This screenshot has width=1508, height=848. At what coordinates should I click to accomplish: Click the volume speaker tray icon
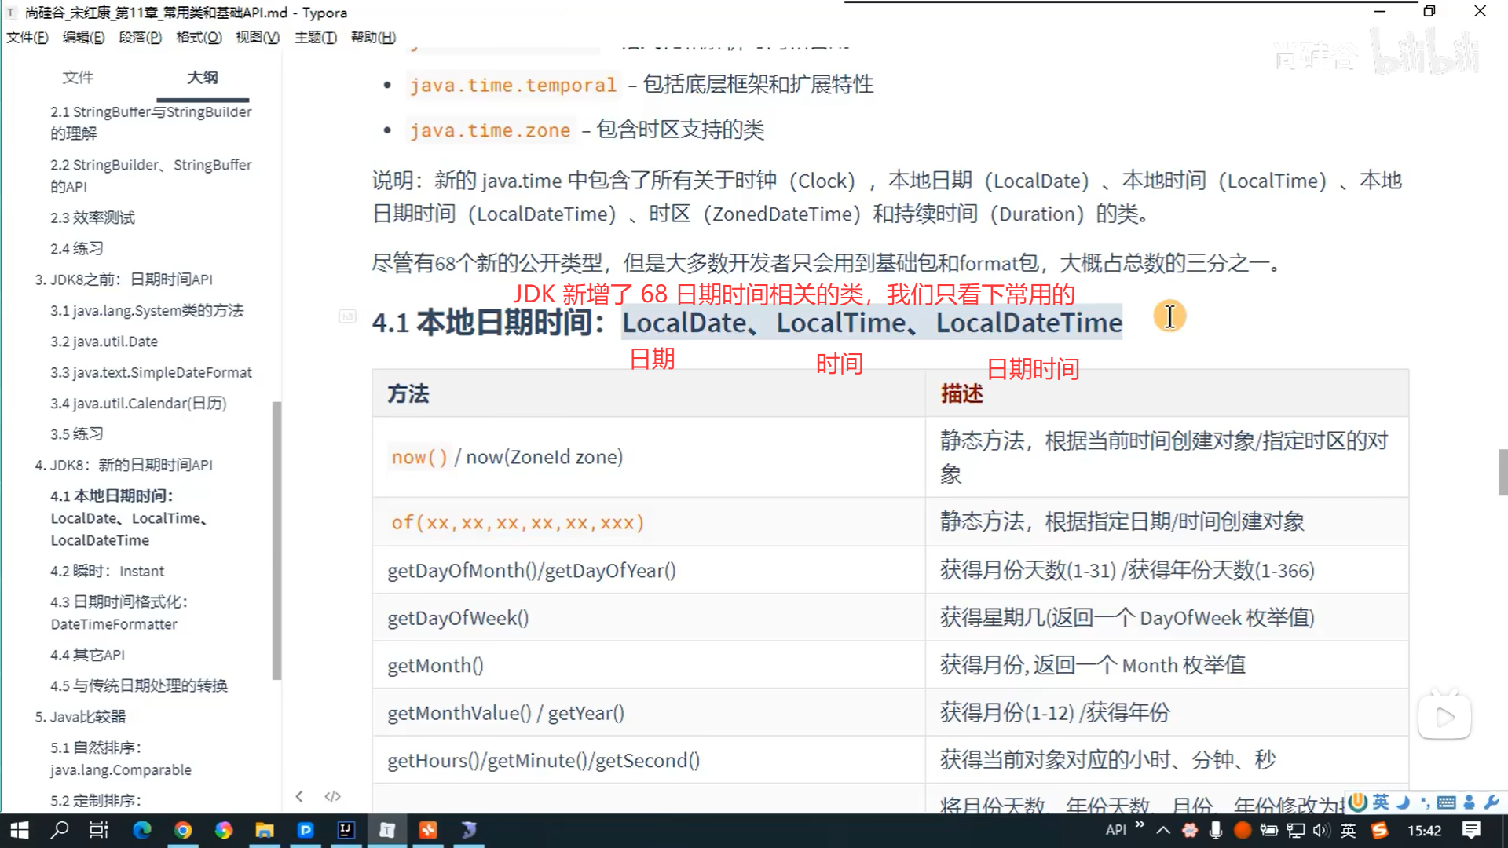(x=1320, y=830)
